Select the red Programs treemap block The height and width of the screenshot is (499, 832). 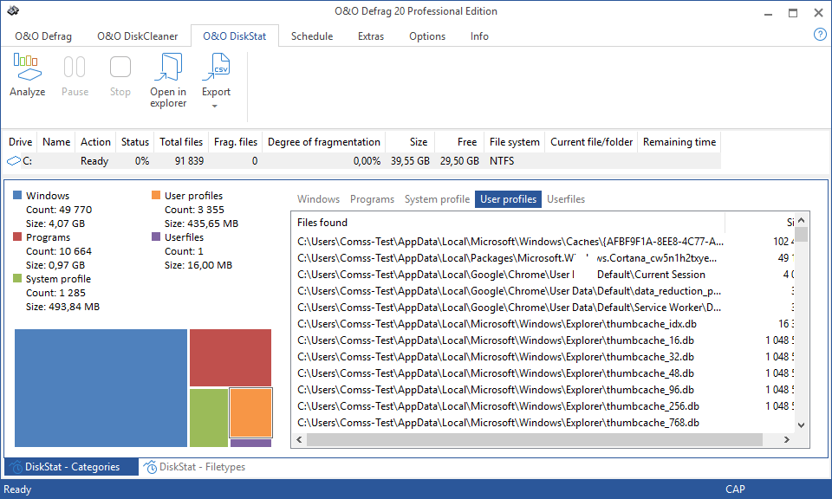(x=231, y=358)
